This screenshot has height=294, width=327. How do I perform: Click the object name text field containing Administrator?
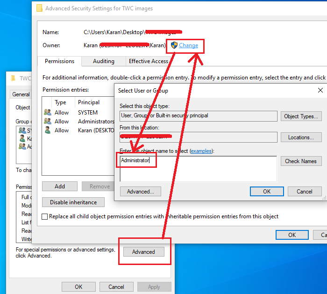point(199,169)
